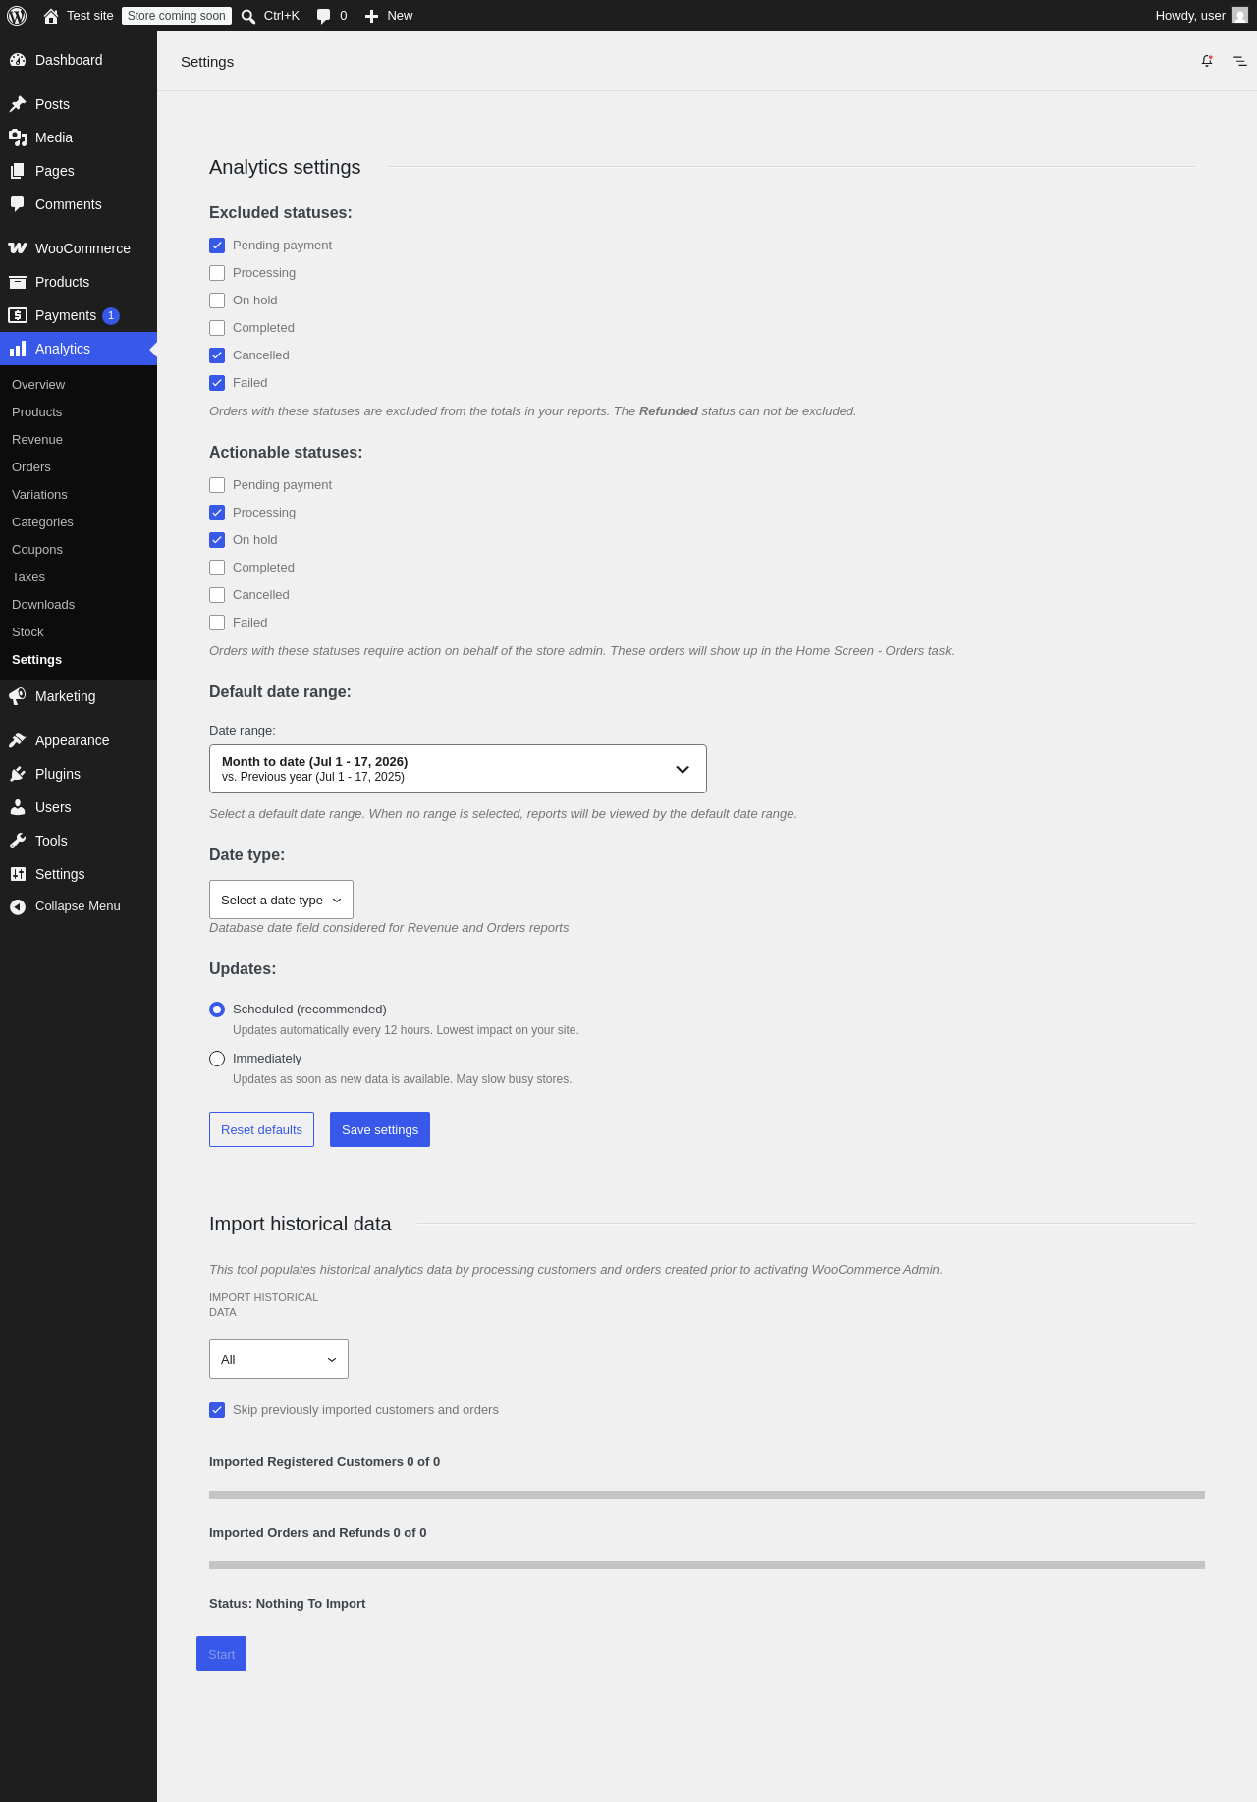This screenshot has width=1257, height=1802.
Task: Click the Comments sidebar bubble icon
Action: pos(18,204)
